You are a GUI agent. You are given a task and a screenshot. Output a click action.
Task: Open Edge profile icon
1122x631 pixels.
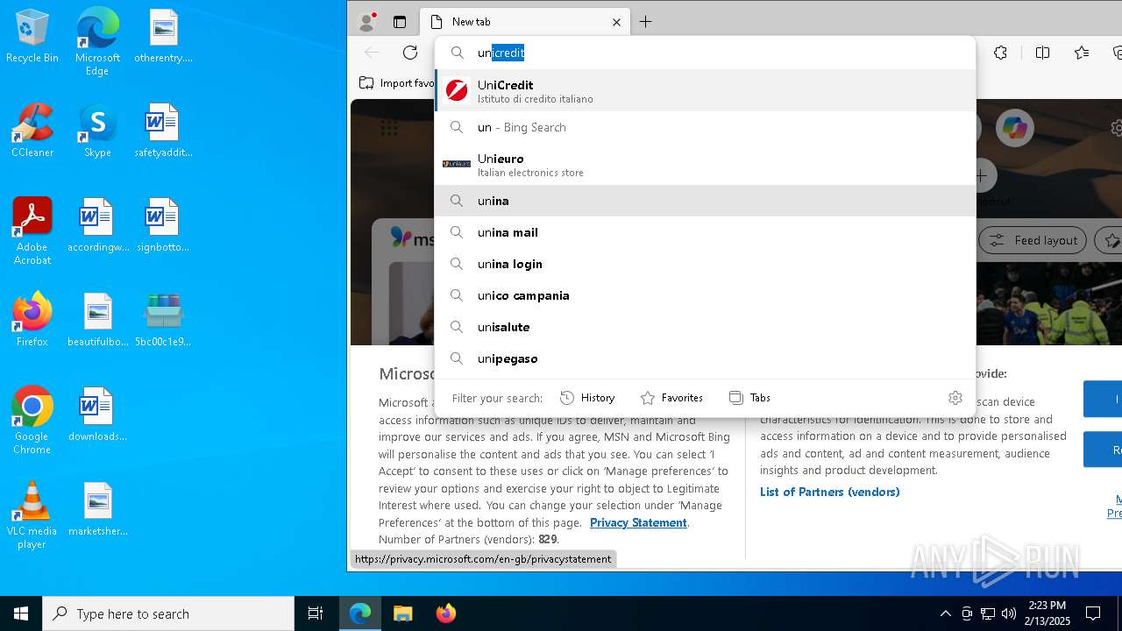(x=367, y=22)
